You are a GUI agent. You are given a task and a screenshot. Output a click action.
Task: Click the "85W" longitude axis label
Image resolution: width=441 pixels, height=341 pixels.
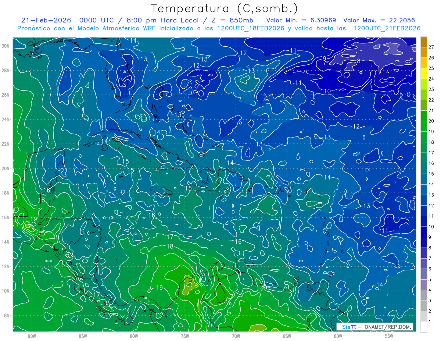pyautogui.click(x=83, y=337)
